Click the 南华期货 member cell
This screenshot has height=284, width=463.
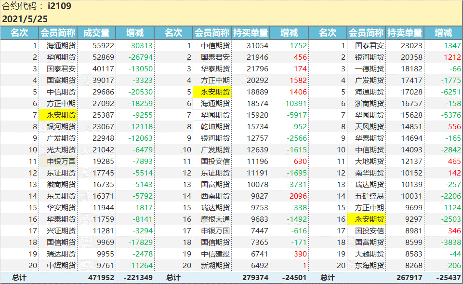click(x=370, y=173)
